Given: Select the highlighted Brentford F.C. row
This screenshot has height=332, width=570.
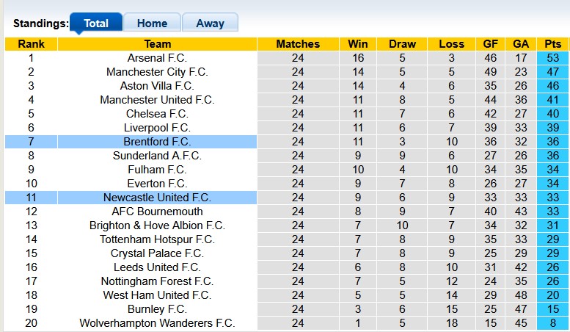Looking at the screenshot, I should click(157, 142).
